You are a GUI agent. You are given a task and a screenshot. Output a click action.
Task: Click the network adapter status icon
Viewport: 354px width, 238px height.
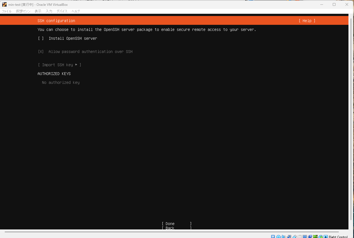click(289, 236)
